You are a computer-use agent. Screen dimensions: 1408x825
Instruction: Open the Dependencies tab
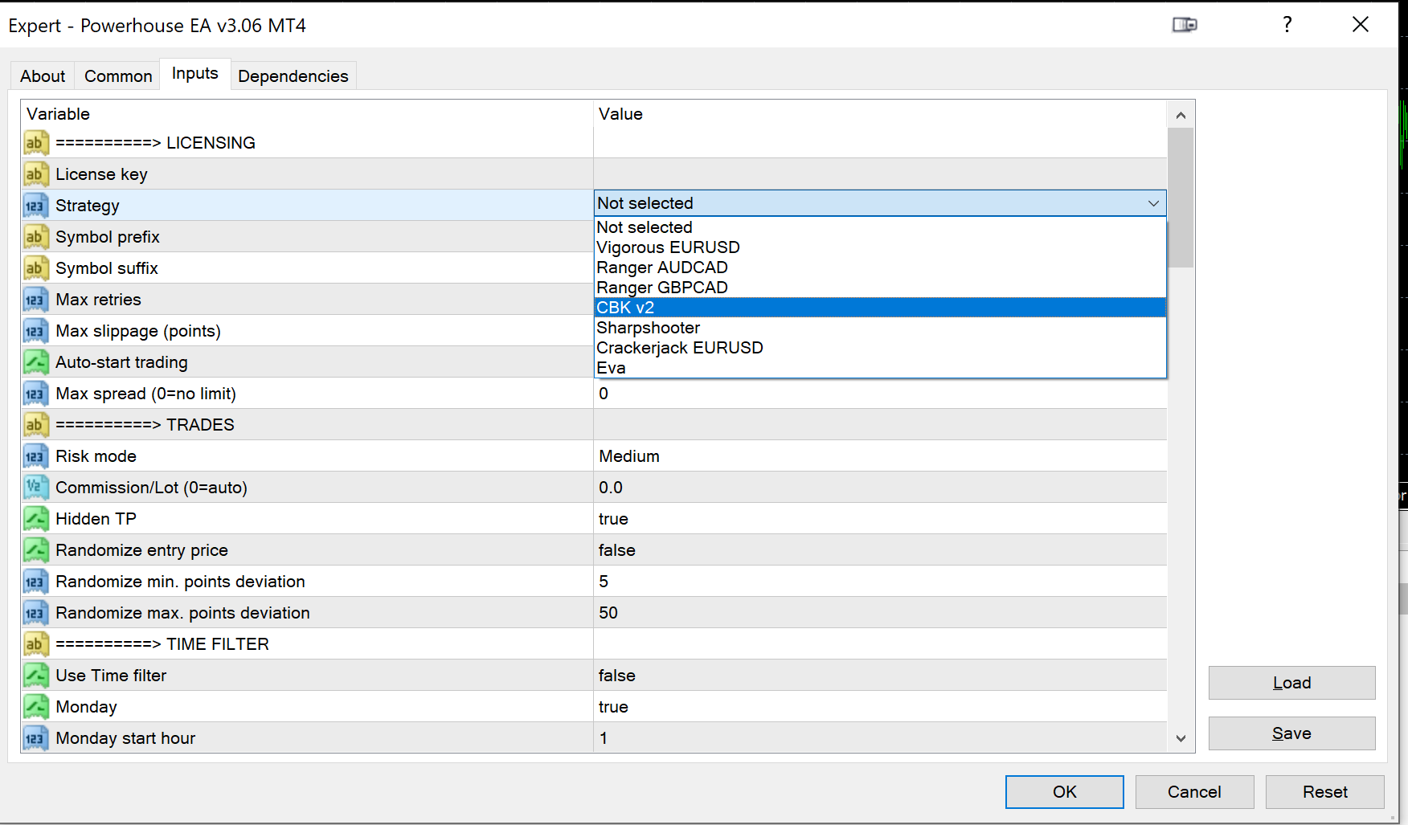coord(293,76)
